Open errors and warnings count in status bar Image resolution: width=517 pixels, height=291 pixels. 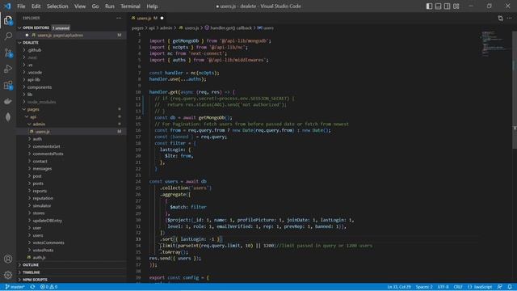(48, 287)
